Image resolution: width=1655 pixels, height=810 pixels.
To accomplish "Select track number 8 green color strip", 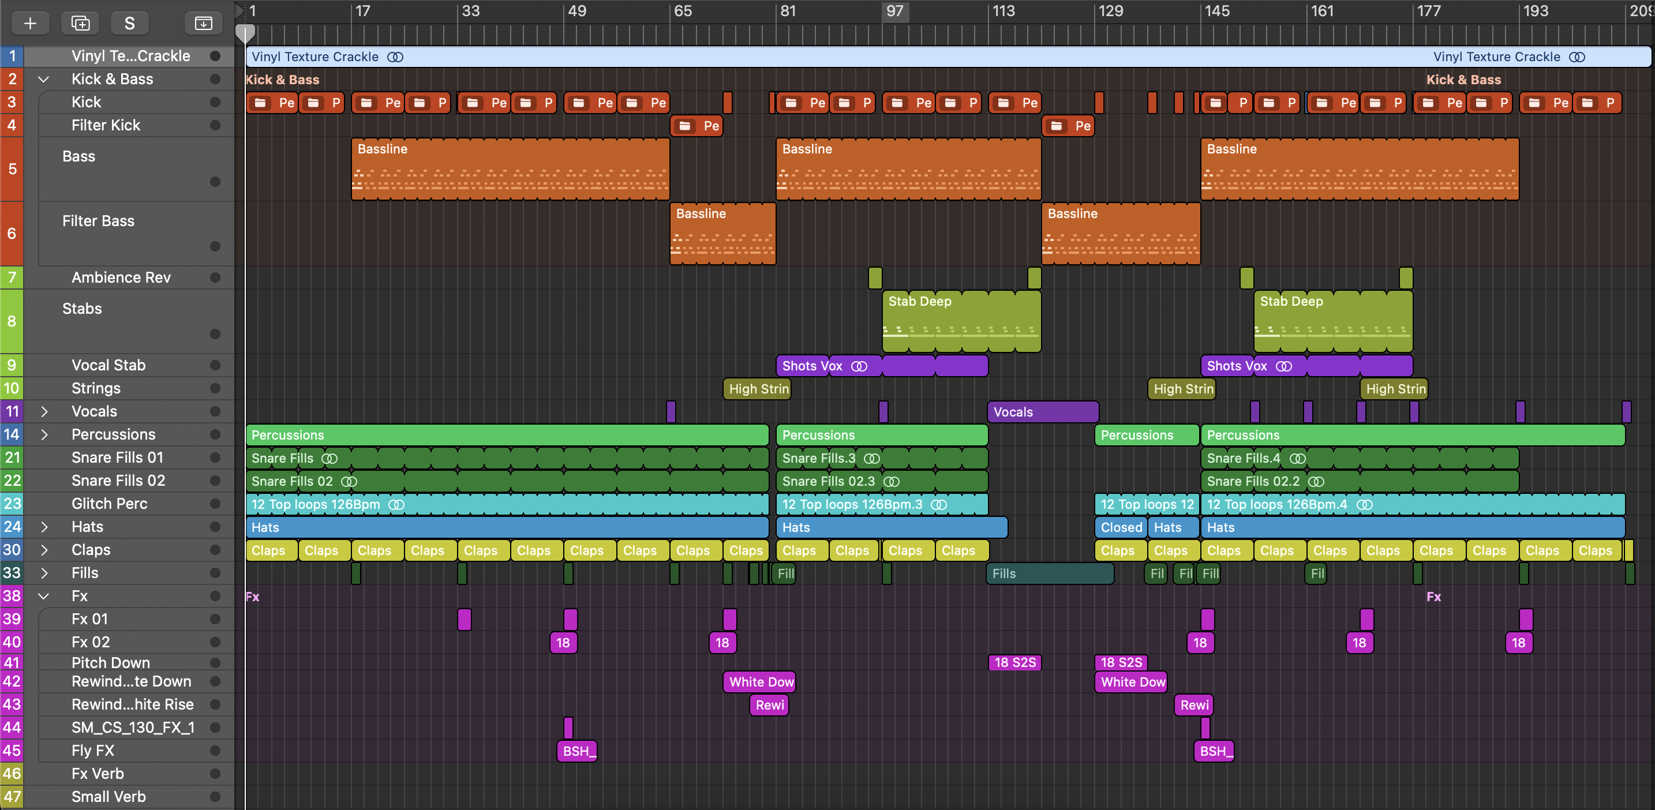I will (12, 321).
